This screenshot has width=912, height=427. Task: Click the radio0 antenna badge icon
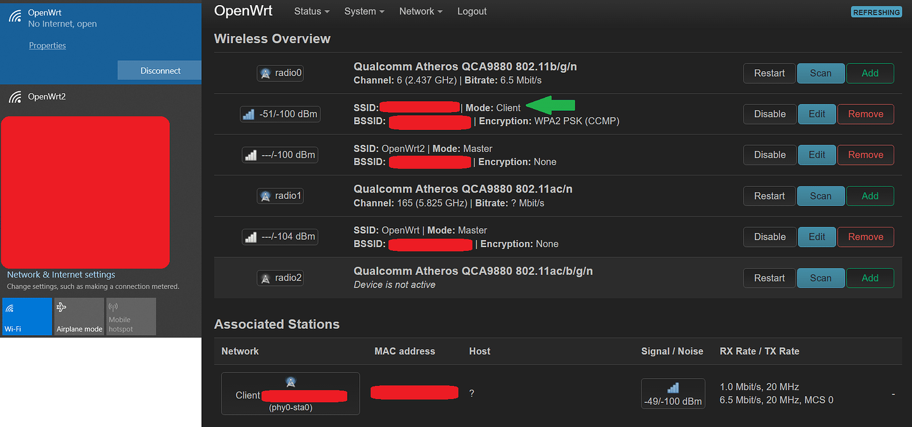(x=280, y=73)
